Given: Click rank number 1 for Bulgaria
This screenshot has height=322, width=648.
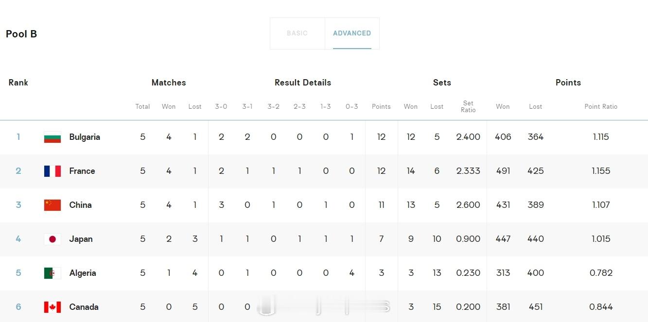Looking at the screenshot, I should (x=18, y=137).
